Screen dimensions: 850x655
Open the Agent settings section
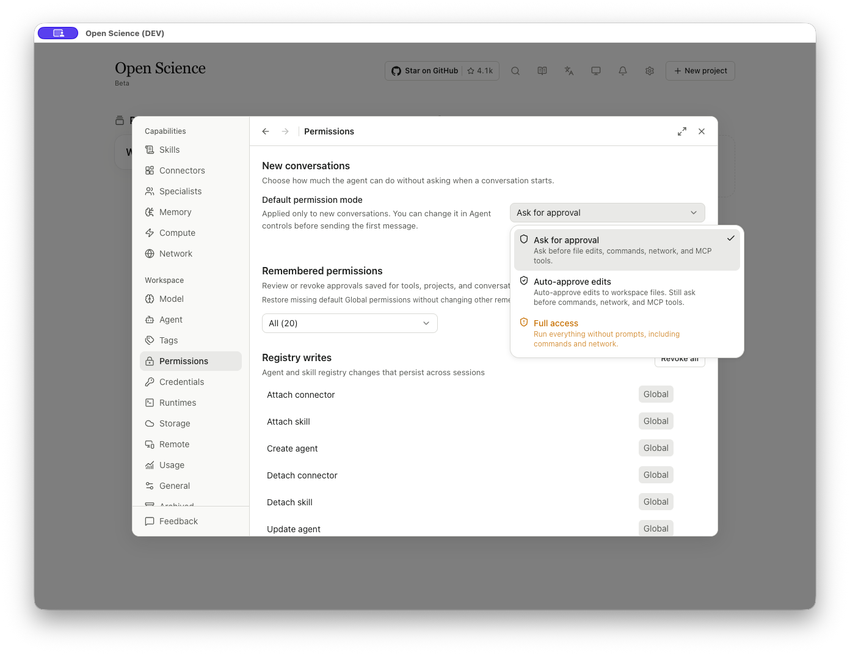(191, 320)
